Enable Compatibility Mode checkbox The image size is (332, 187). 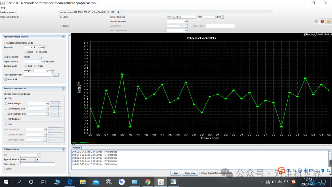point(6,43)
